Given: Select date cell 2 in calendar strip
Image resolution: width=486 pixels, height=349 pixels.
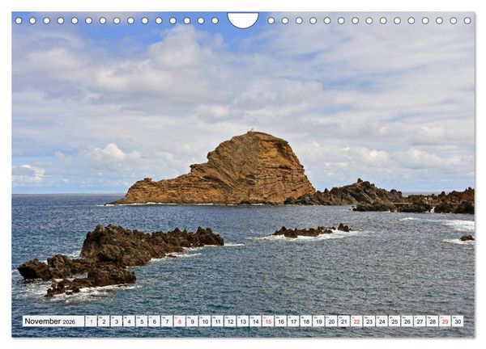Looking at the screenshot, I should pos(104,322).
